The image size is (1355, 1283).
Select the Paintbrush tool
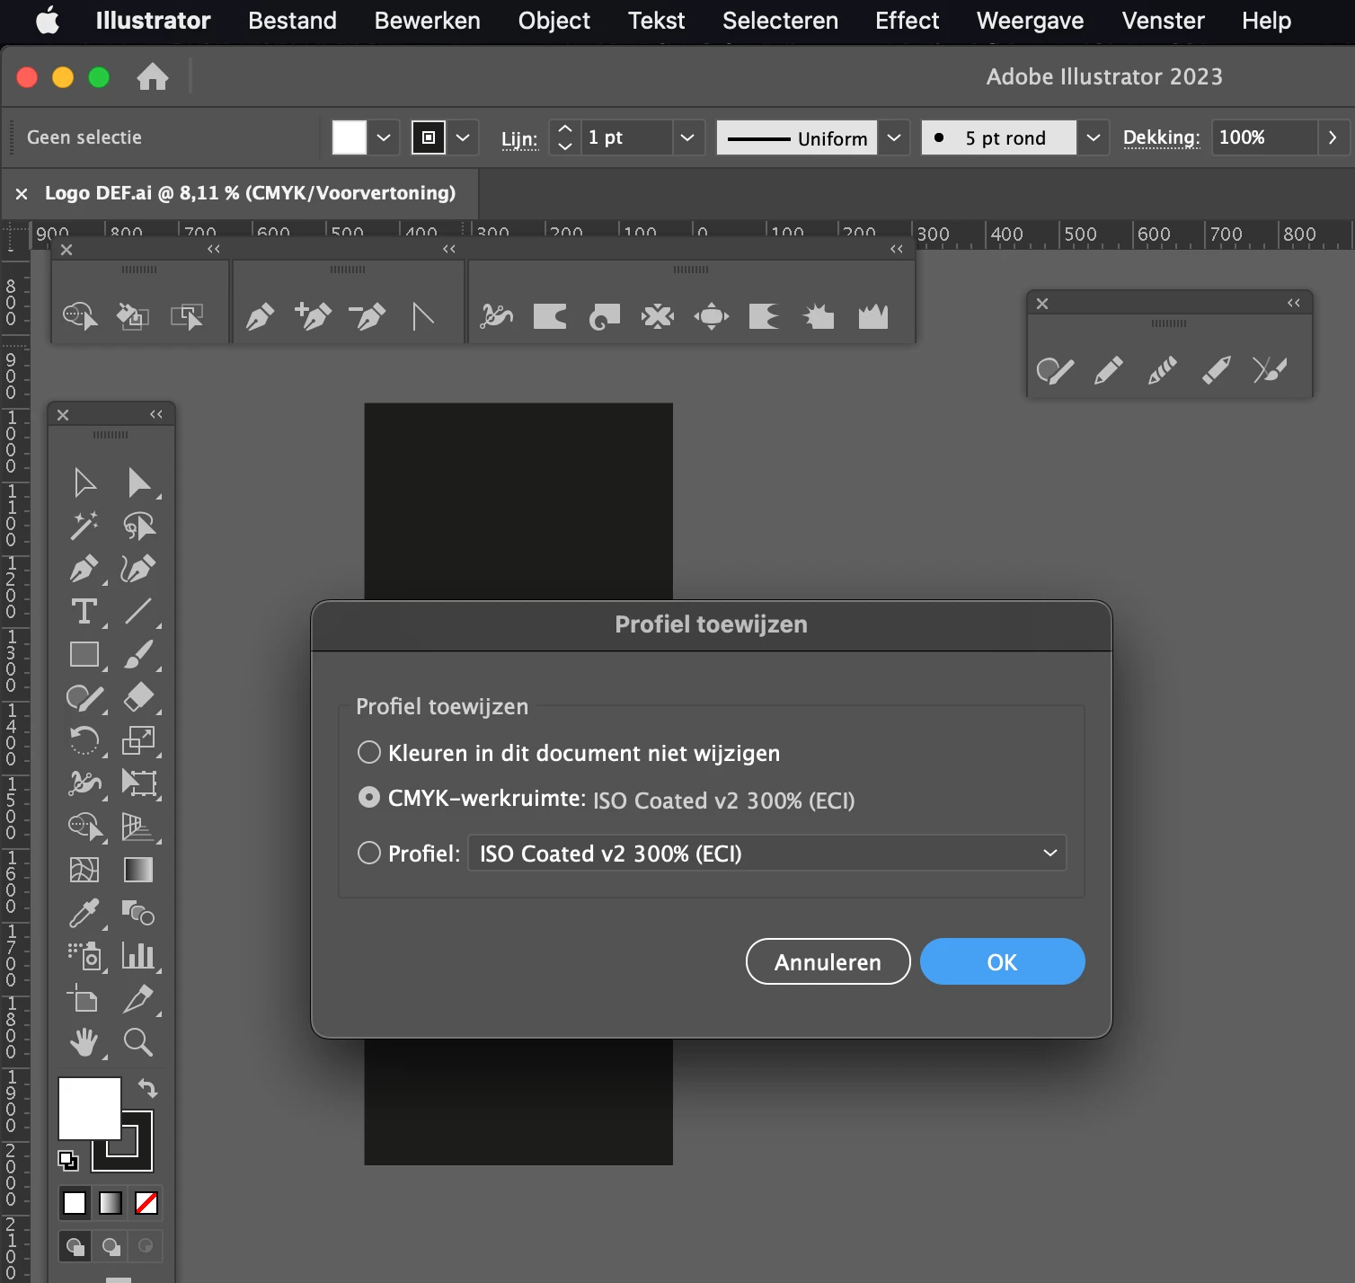(x=138, y=654)
